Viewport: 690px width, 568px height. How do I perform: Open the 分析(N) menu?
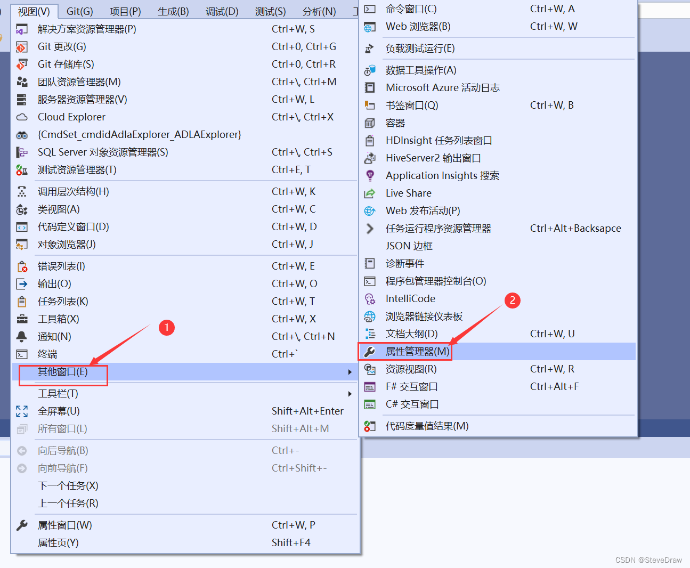click(319, 11)
